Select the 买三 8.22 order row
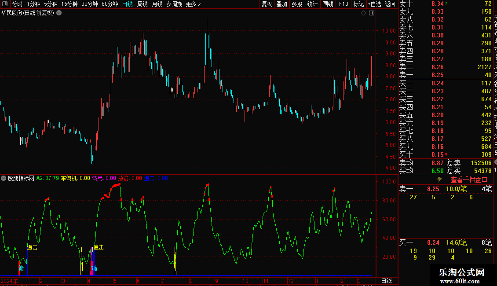 click(x=446, y=99)
